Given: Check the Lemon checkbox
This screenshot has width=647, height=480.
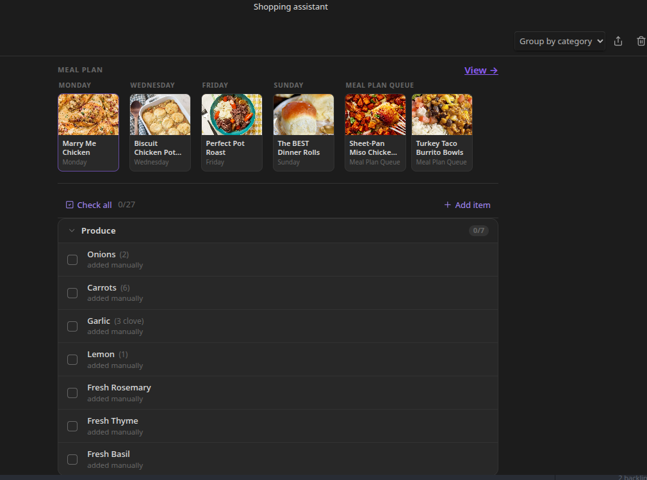Looking at the screenshot, I should (x=72, y=360).
